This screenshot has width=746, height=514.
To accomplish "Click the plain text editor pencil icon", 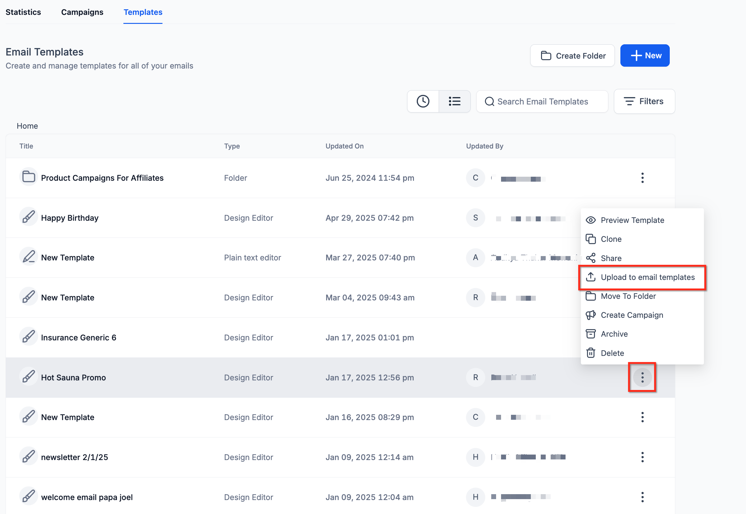I will click(x=29, y=257).
